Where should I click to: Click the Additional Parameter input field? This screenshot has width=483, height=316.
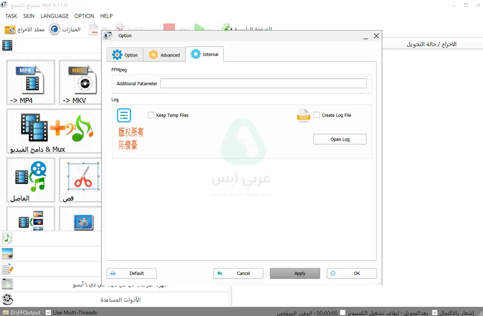click(263, 83)
